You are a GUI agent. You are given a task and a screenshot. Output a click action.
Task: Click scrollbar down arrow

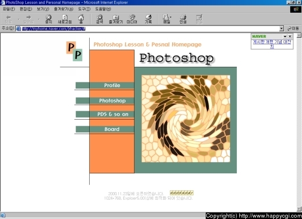[x=299, y=209]
